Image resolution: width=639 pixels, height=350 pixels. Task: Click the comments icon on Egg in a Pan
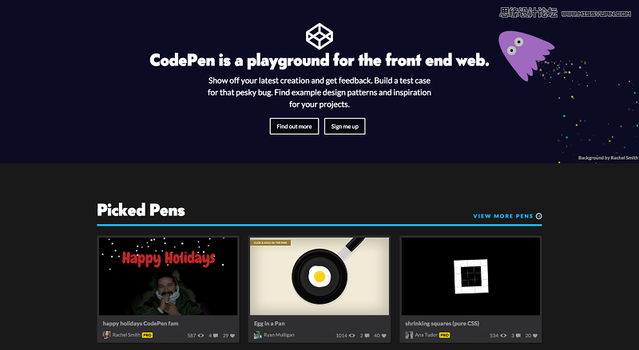tap(367, 336)
